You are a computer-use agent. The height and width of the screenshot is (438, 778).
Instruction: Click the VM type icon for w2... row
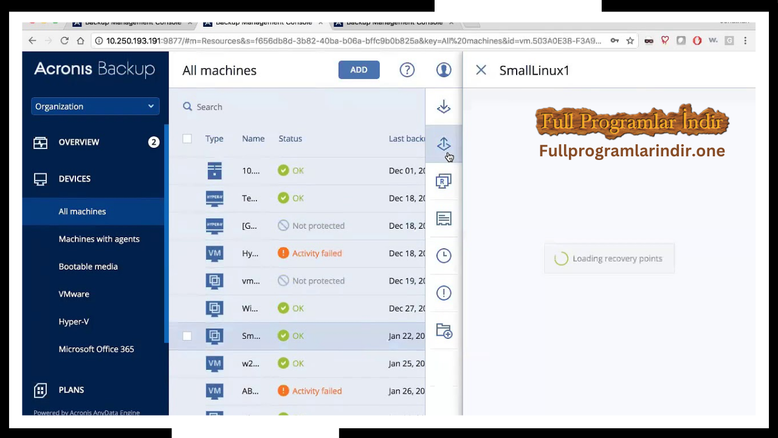(215, 363)
